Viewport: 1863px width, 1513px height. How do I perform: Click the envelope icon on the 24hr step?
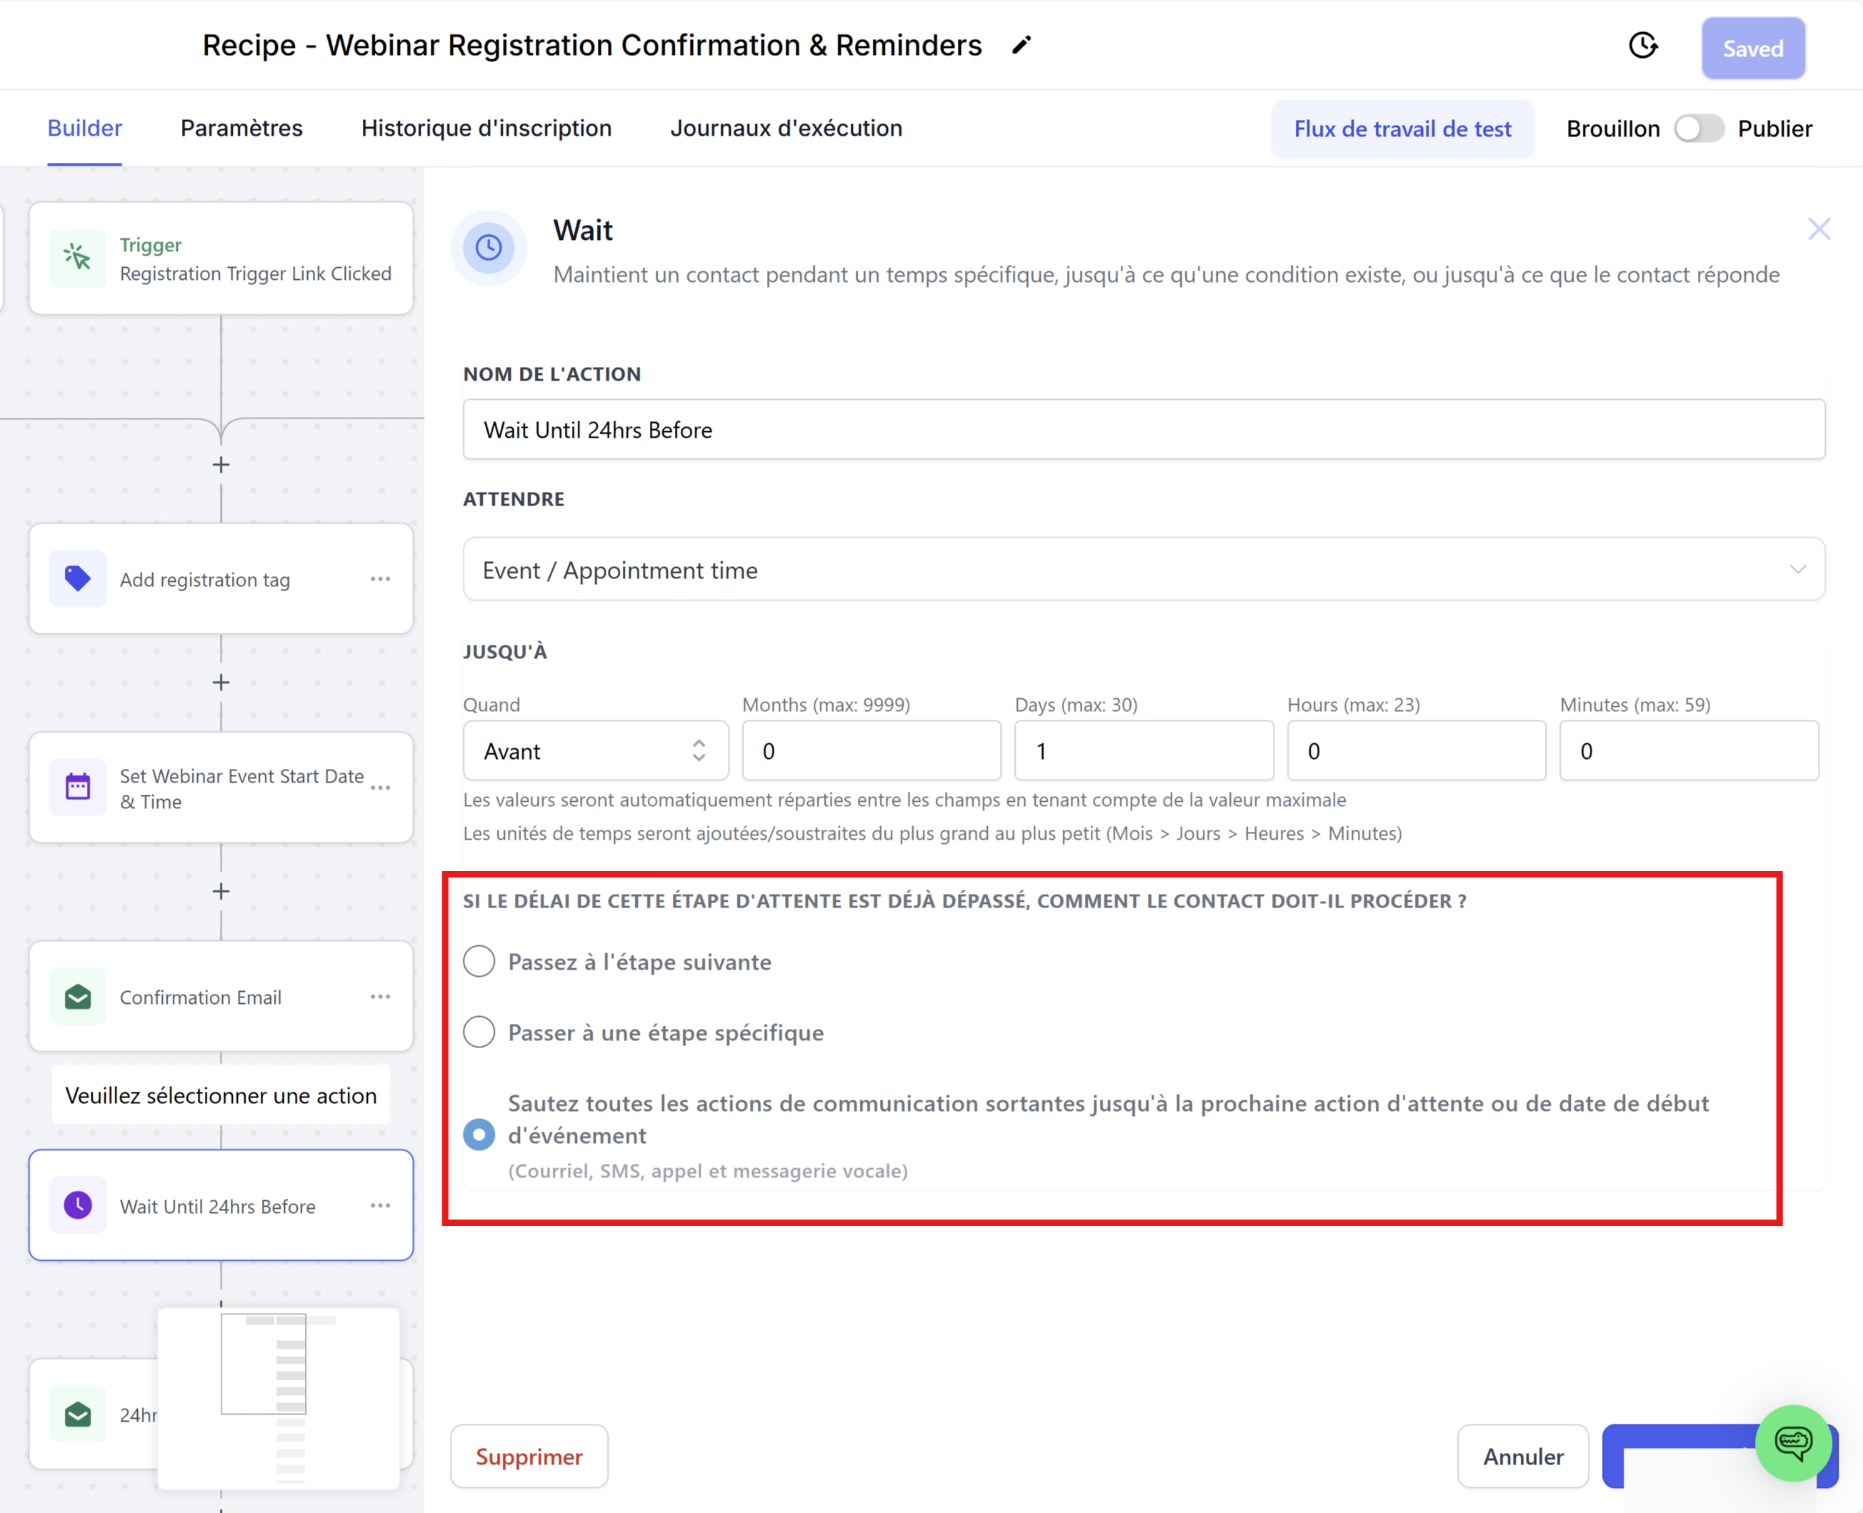point(78,1414)
